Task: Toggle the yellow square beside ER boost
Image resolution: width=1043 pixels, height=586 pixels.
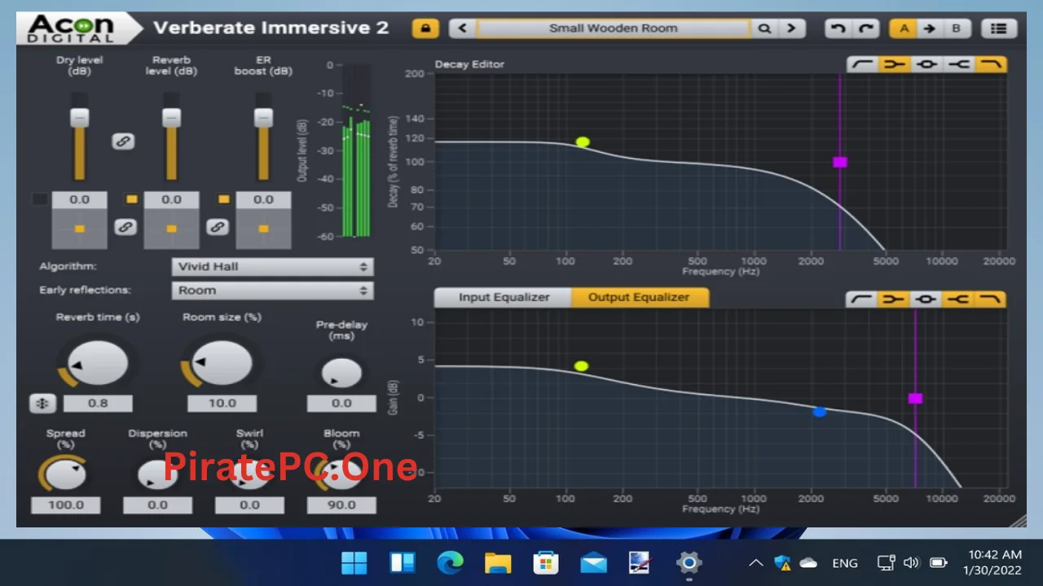Action: pyautogui.click(x=223, y=199)
